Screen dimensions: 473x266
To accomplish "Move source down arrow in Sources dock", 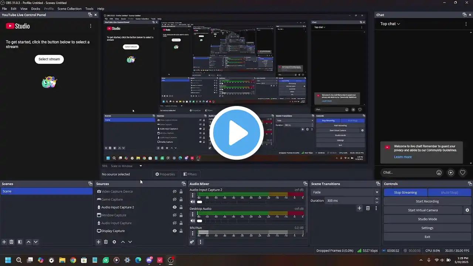I will pos(130,242).
